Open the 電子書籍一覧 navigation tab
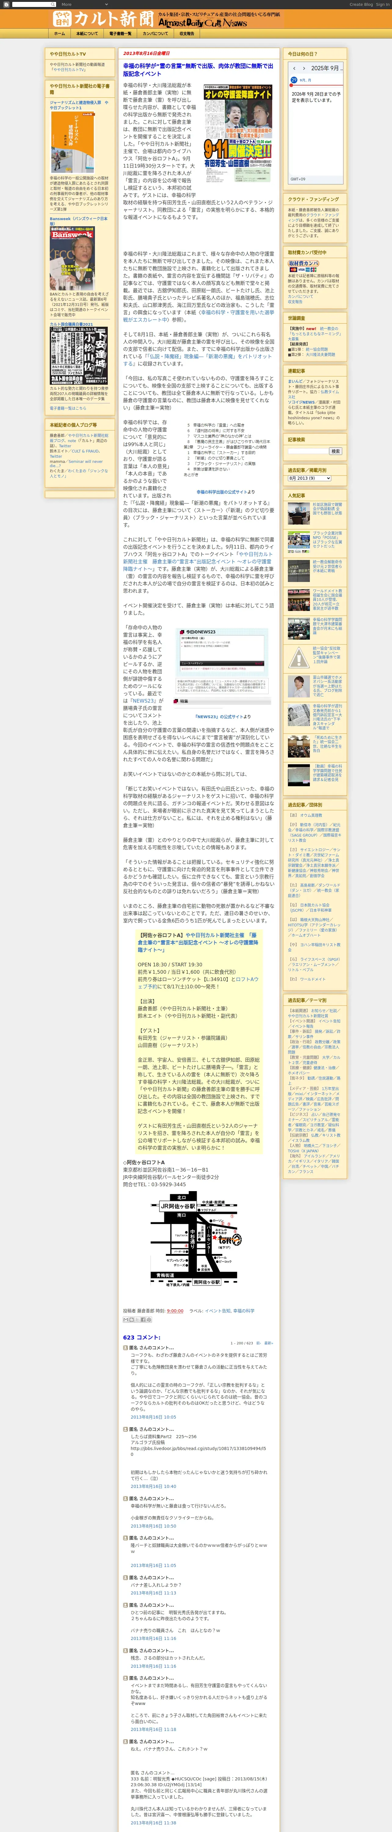392x1832 pixels. coord(120,33)
